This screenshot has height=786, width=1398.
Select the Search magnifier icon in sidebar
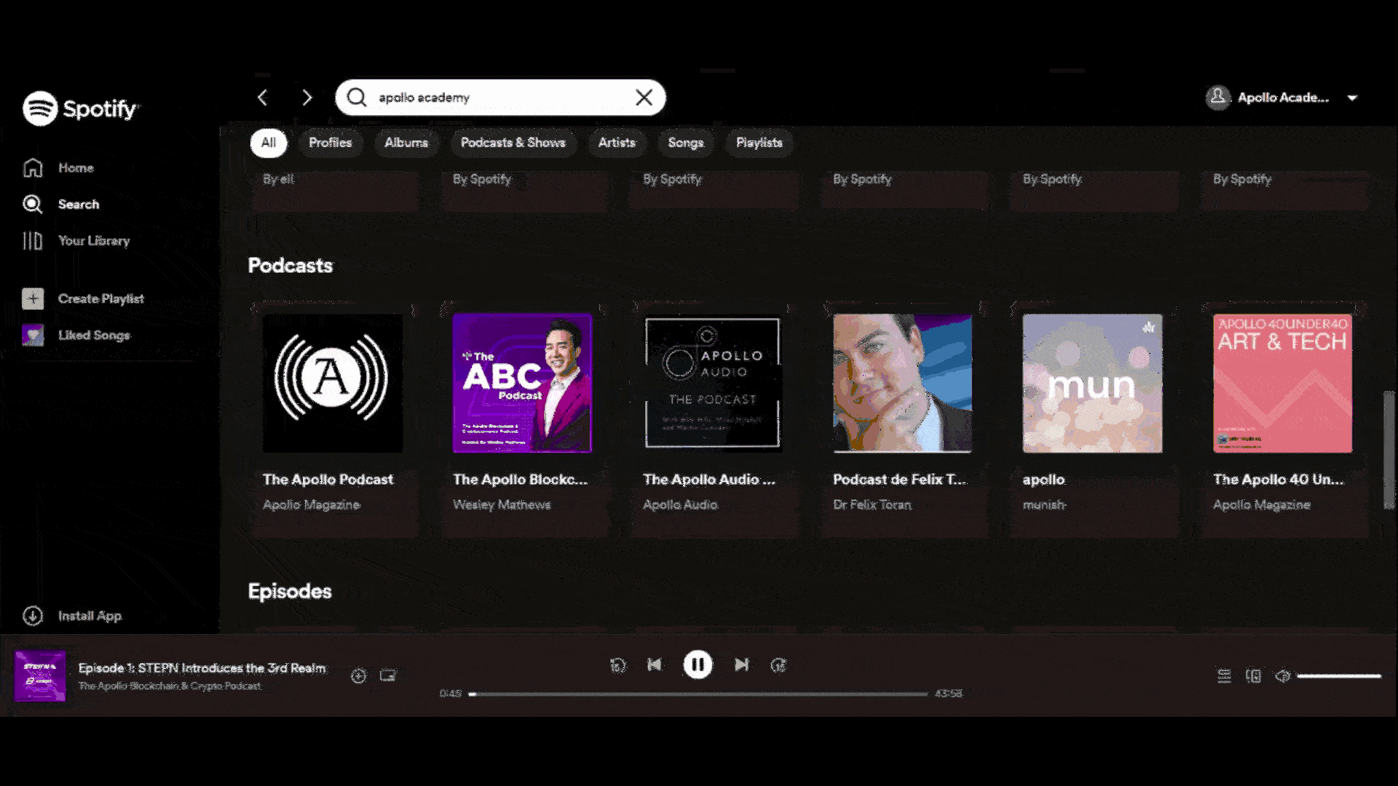[33, 205]
